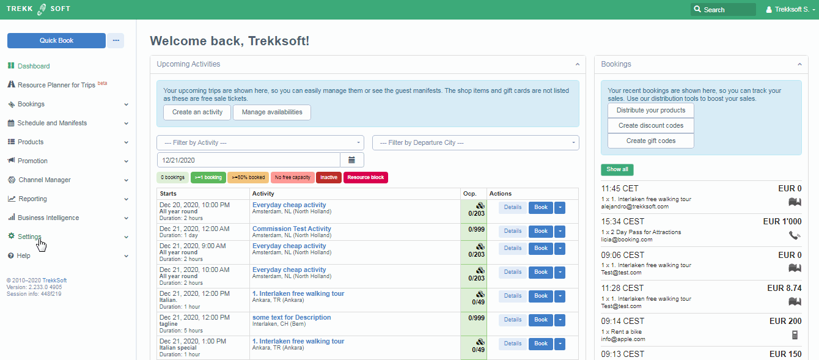819x360 pixels.
Task: Click the calculator icon on 09:14 booking
Action: (x=795, y=335)
